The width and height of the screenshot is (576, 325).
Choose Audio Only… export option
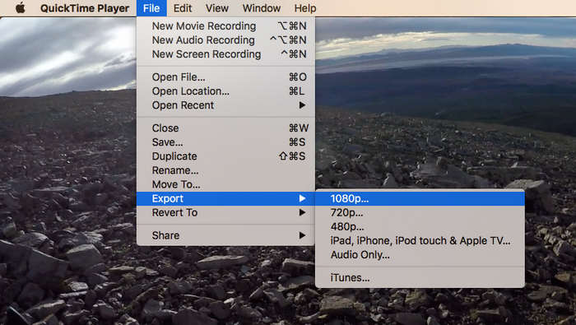[x=420, y=254]
